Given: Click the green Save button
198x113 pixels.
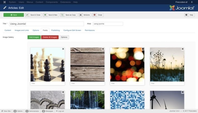Looking at the screenshot, I should point(14,15).
